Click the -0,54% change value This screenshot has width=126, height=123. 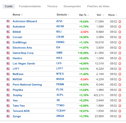point(84,79)
